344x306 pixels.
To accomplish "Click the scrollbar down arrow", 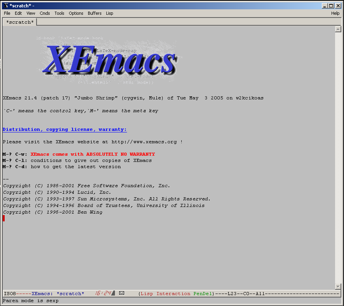I will click(337, 286).
